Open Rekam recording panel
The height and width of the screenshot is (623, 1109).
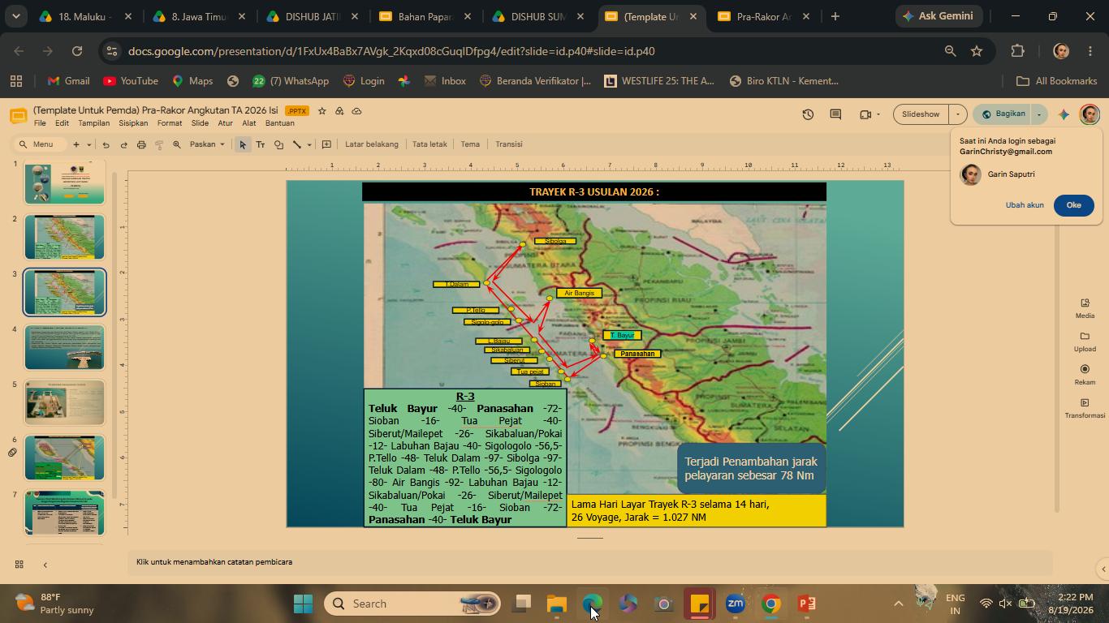[1085, 375]
